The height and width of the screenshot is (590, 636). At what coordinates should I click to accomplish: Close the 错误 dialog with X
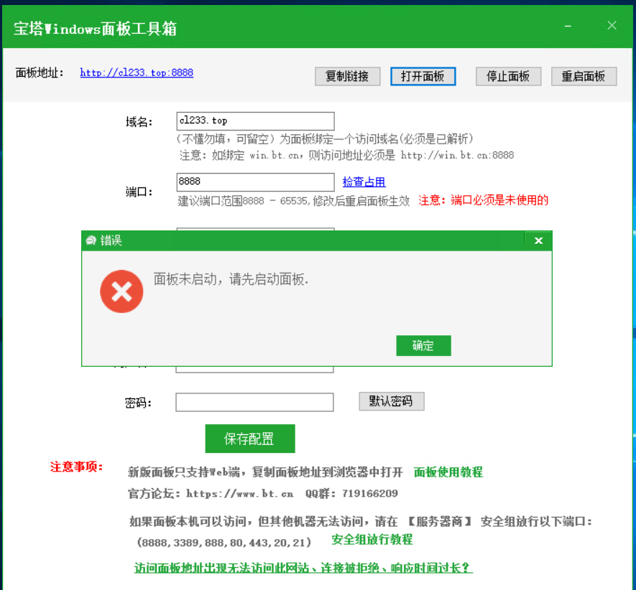click(x=538, y=240)
